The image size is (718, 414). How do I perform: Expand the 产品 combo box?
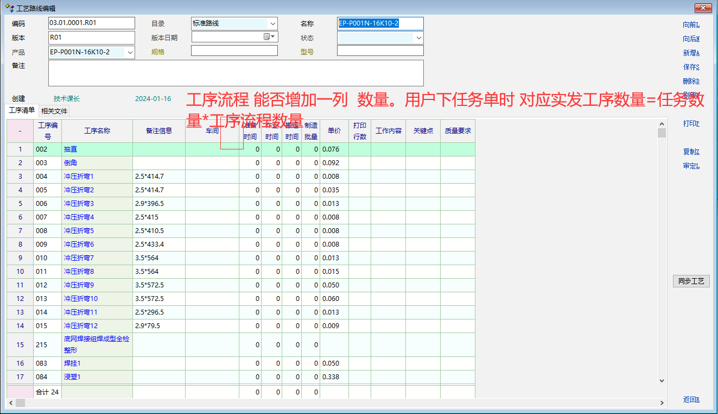click(x=130, y=52)
